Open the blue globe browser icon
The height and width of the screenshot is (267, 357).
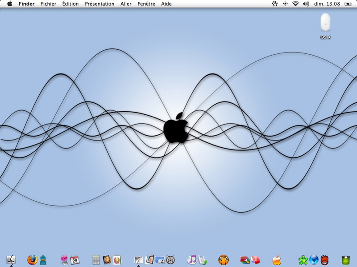314,260
